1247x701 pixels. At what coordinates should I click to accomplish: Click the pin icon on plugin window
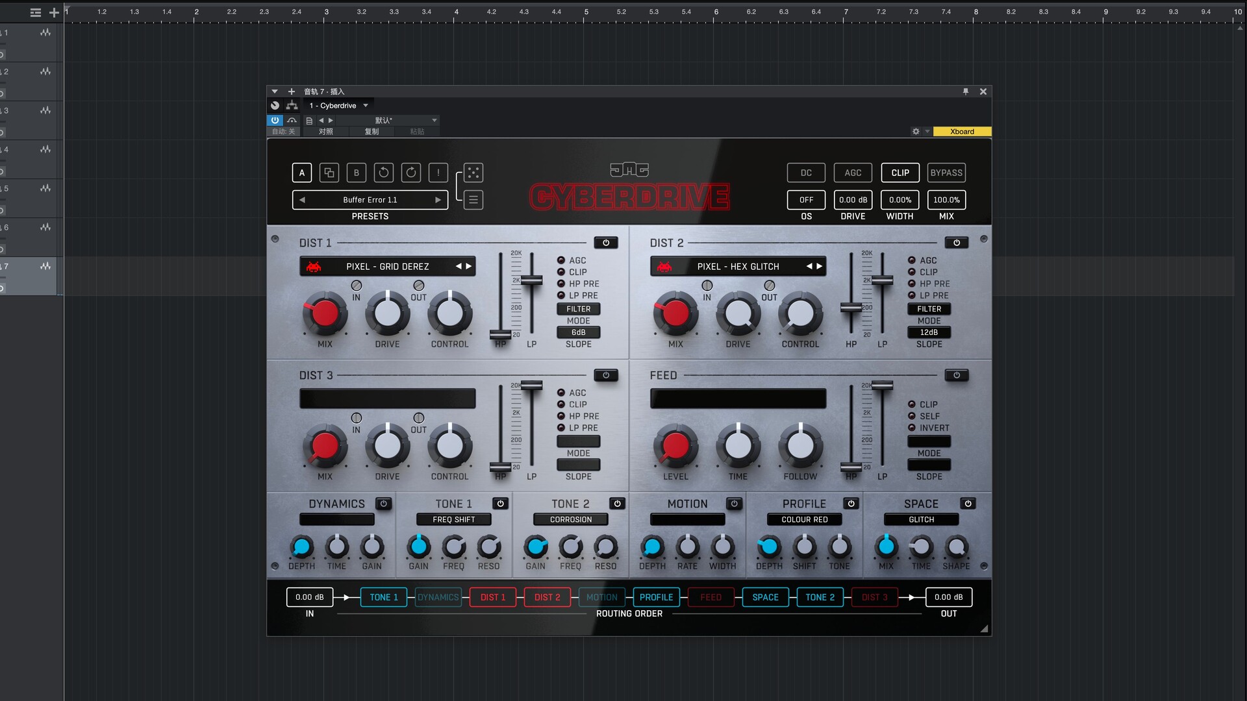click(x=966, y=92)
